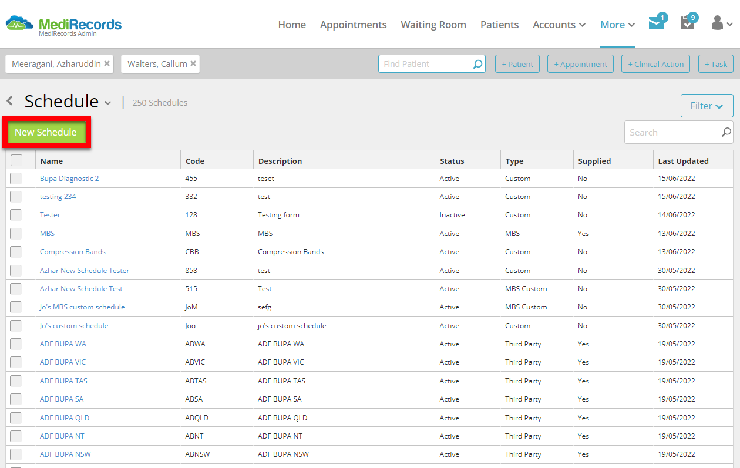Open the Bupa Diagnostic 2 schedule link

pyautogui.click(x=69, y=179)
